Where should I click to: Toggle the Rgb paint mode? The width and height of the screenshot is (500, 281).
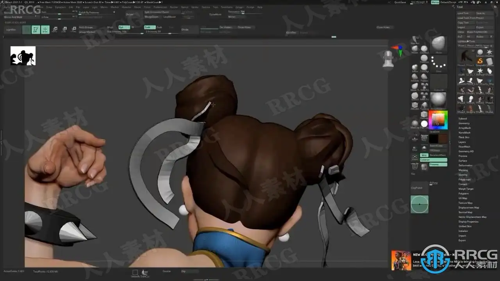pyautogui.click(x=123, y=27)
